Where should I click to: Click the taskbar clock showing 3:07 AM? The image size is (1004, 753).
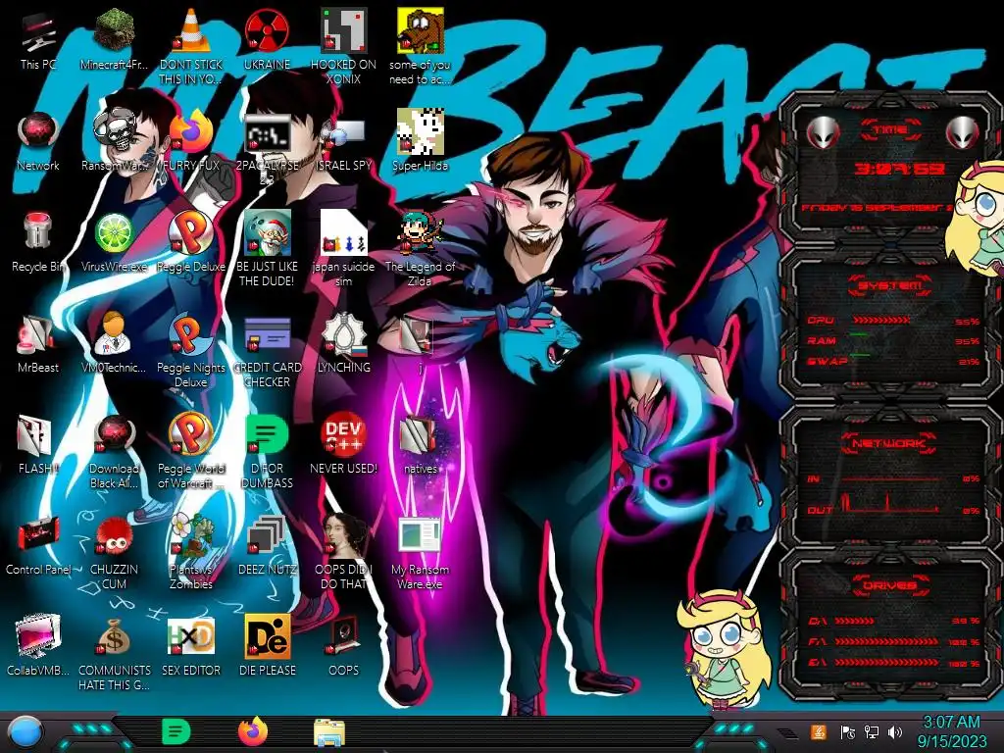click(952, 732)
